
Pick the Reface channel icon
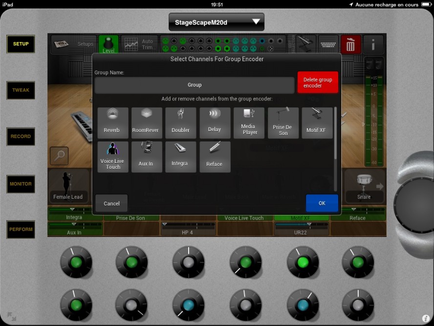[215, 157]
